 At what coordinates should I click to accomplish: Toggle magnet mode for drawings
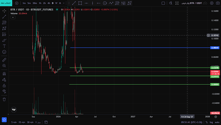click(x=4, y=74)
